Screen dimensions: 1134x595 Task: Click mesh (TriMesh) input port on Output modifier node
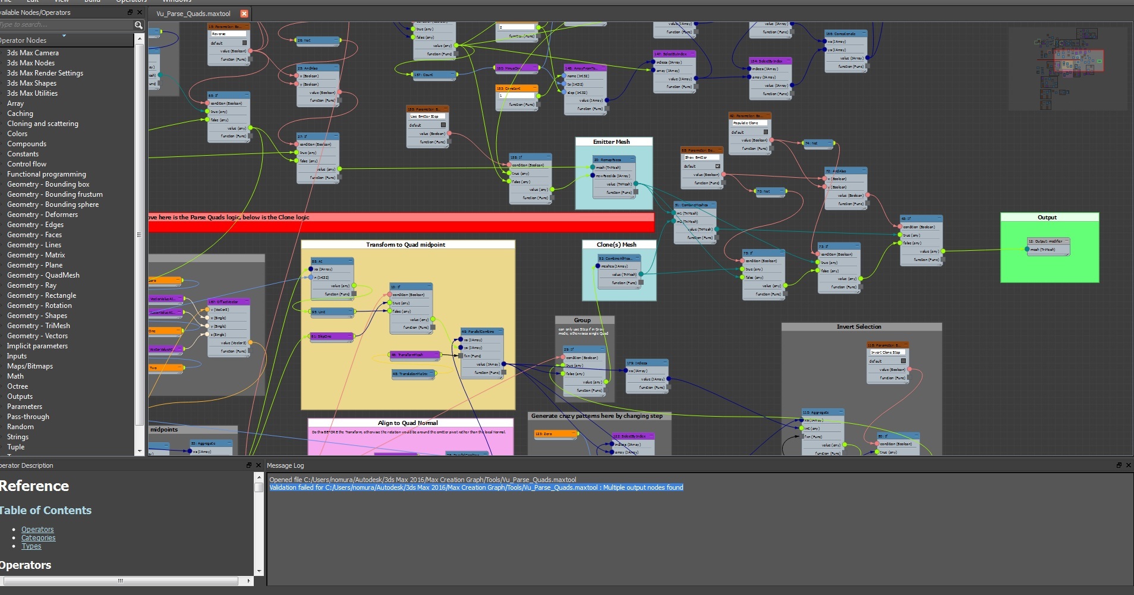click(x=1027, y=250)
